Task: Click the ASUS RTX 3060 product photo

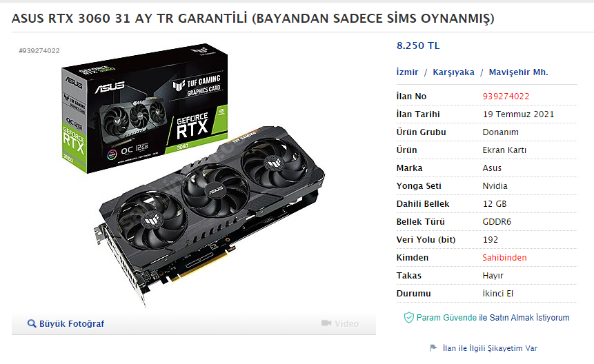Action: (x=193, y=176)
